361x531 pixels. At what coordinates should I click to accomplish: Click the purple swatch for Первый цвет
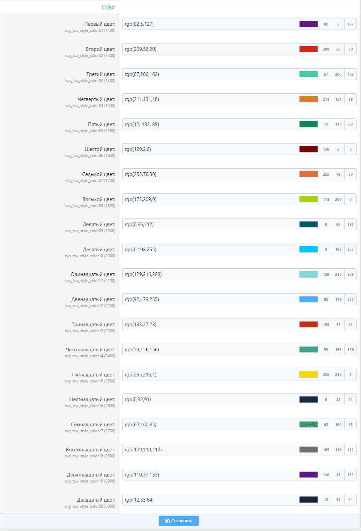pos(308,24)
